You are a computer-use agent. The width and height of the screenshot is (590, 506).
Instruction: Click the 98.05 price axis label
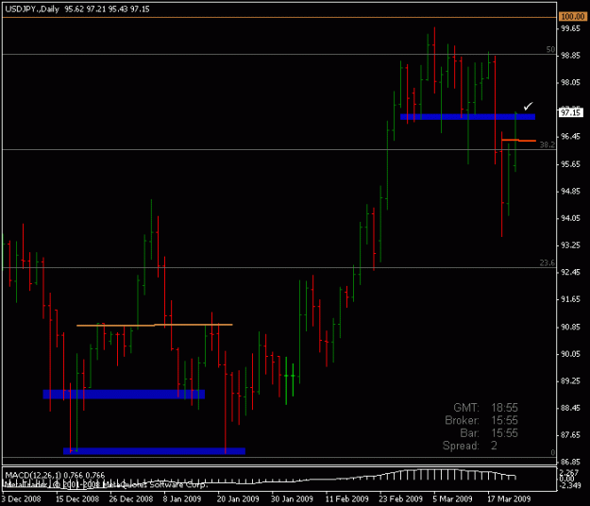(x=570, y=82)
